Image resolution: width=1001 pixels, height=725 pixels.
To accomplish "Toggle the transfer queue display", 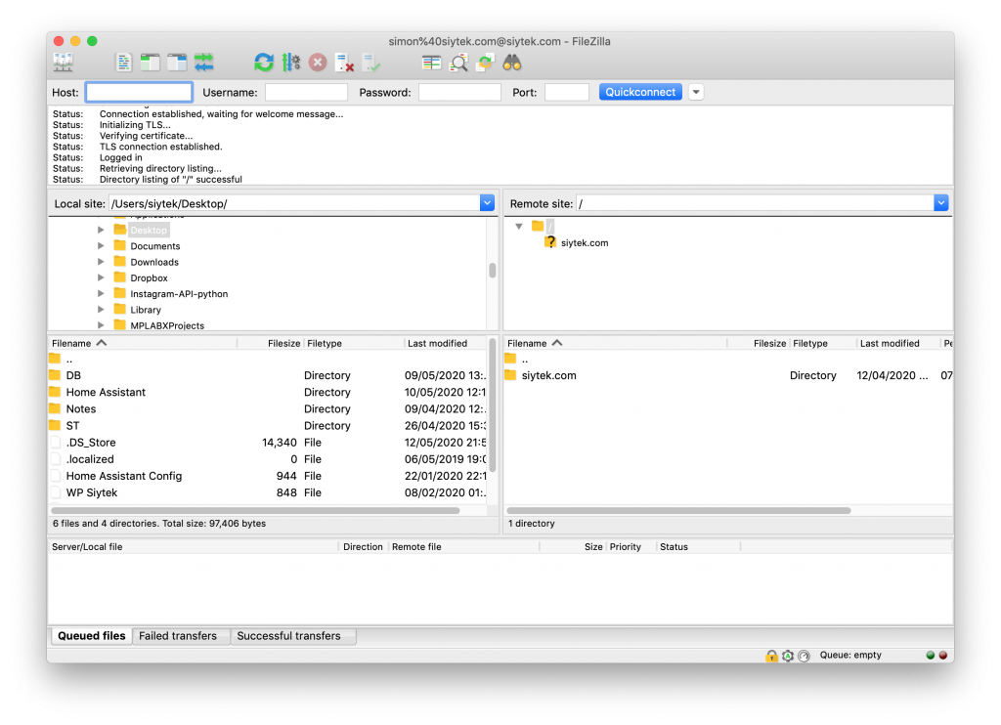I will tap(203, 63).
